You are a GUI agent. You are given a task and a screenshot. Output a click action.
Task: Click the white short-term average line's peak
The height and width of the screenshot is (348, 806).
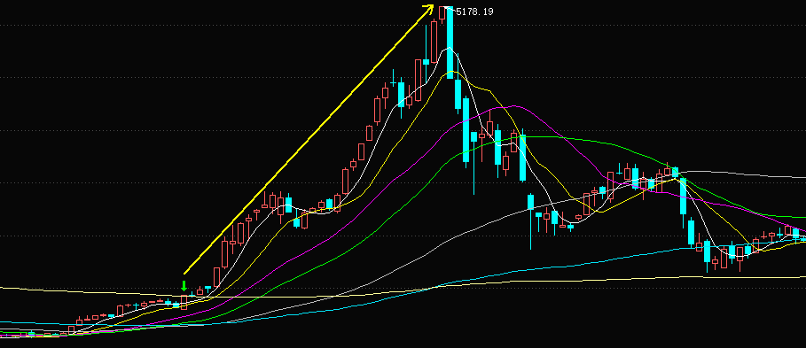coord(450,49)
